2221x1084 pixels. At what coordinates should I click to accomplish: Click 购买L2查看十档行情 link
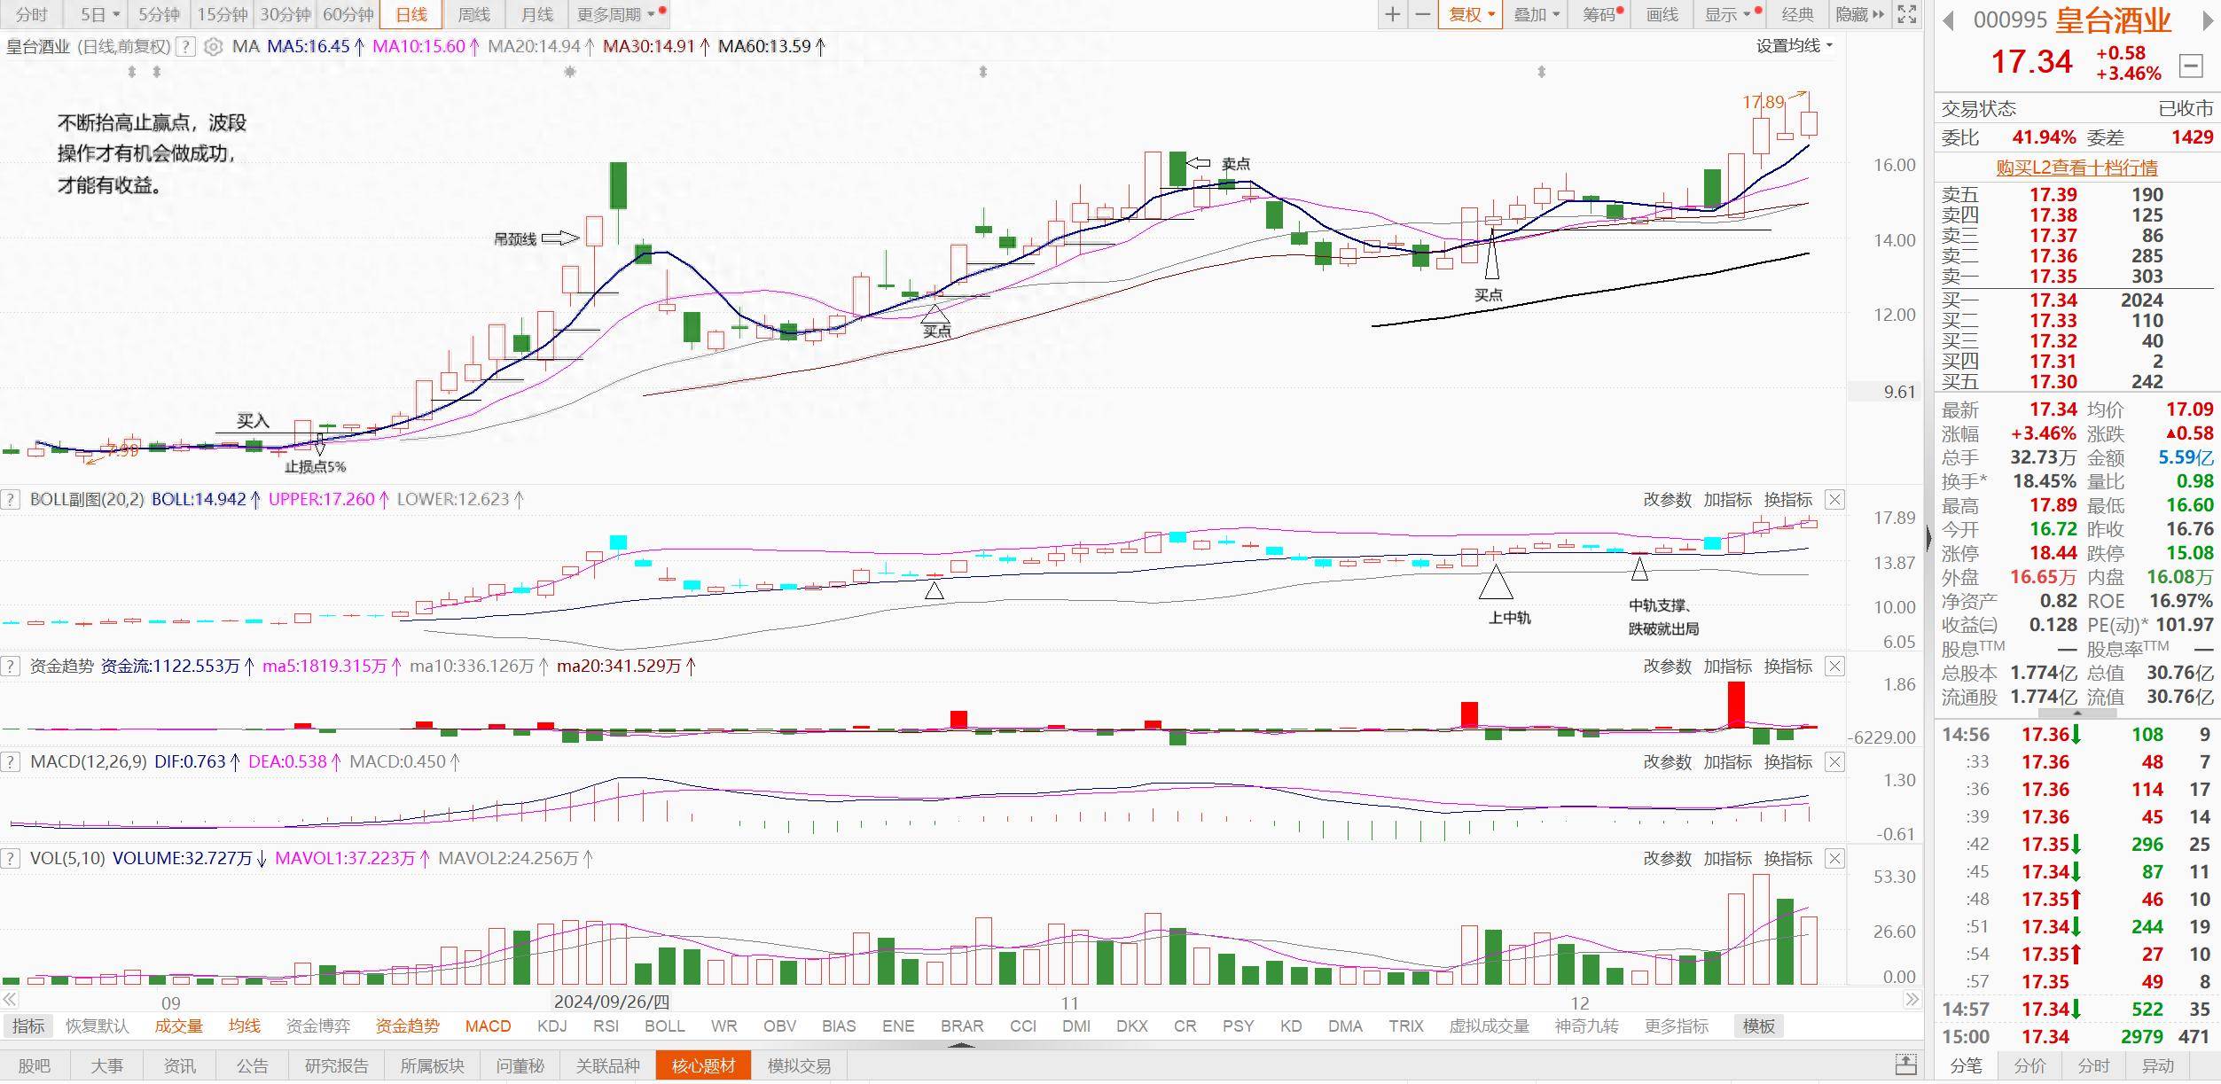[x=2076, y=168]
